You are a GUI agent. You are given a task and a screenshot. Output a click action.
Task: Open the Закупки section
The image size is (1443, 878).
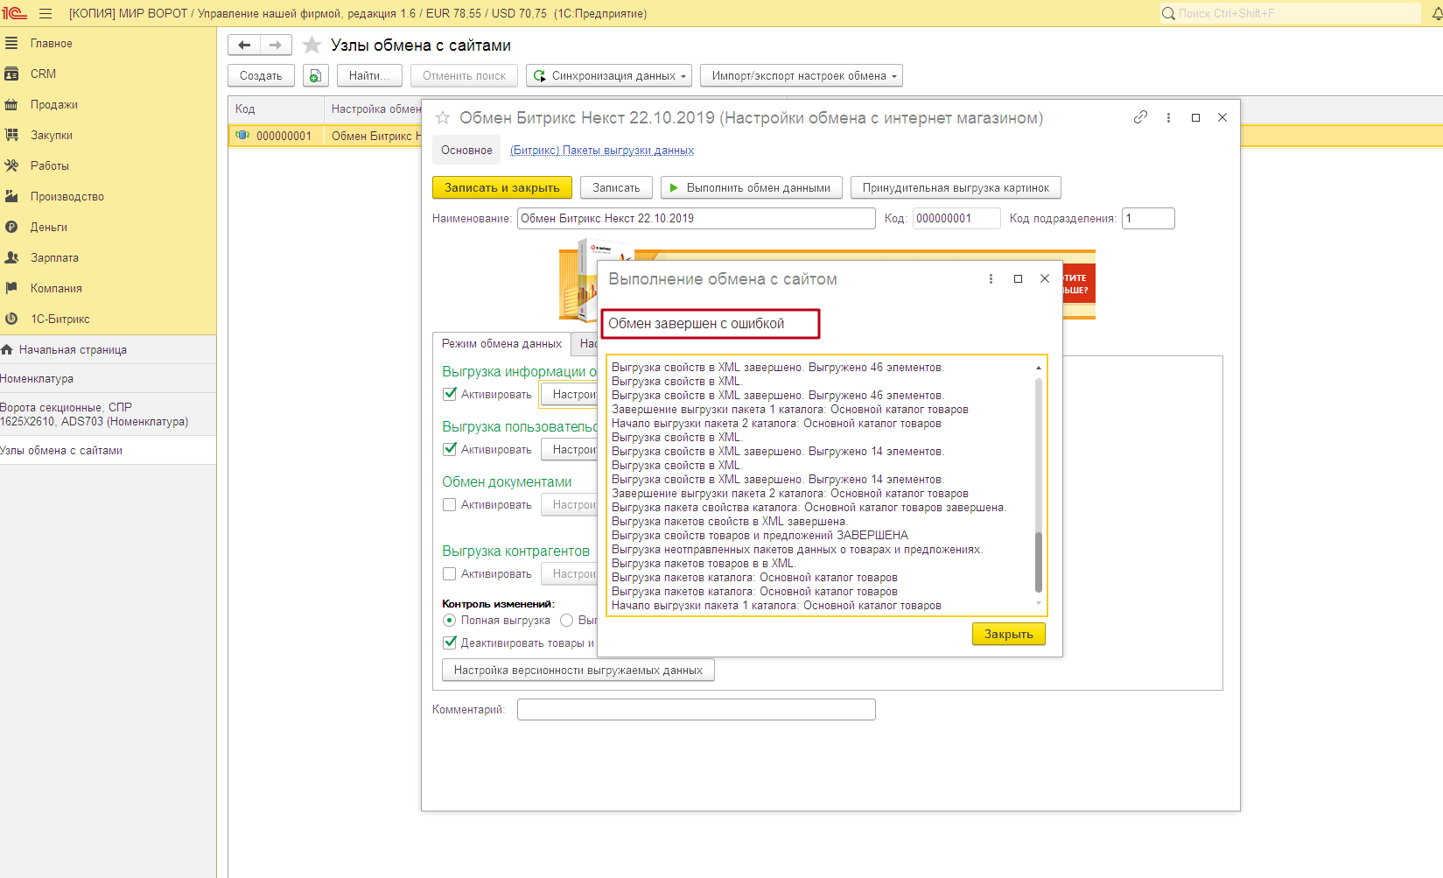(x=51, y=135)
